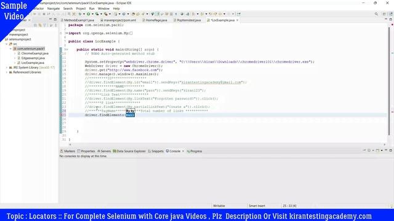Viewport: 394px width, 221px height.
Task: Expand the Edgeexampl.java tree node
Action: 15,58
